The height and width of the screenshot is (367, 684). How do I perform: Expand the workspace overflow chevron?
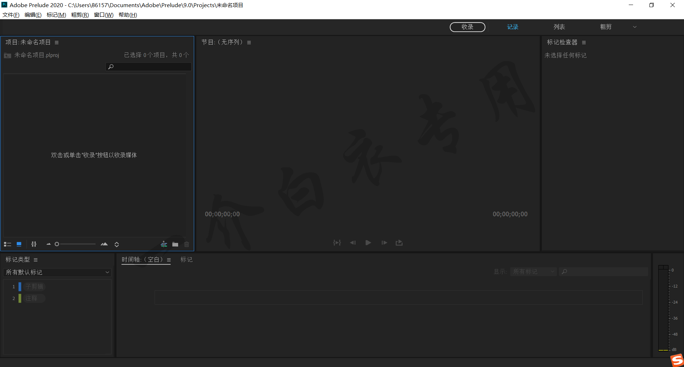[634, 27]
